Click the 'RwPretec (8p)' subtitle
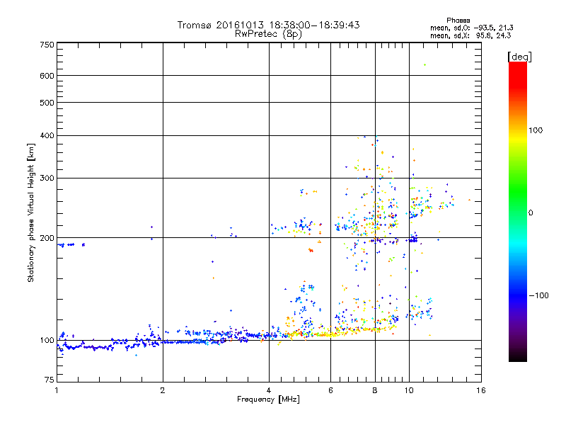 click(x=268, y=34)
